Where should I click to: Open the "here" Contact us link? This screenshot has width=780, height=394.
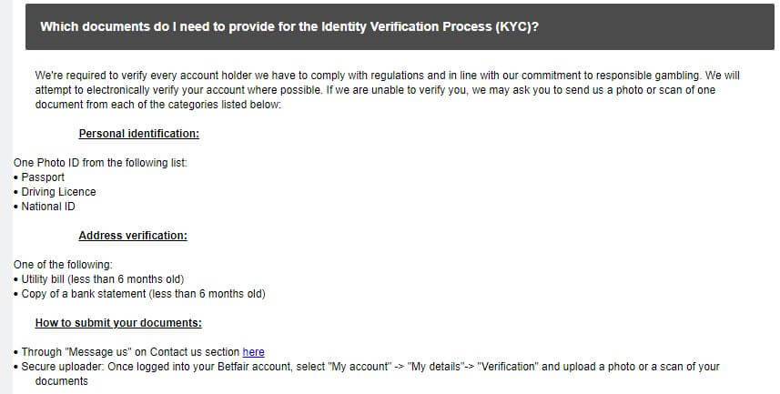pyautogui.click(x=253, y=352)
